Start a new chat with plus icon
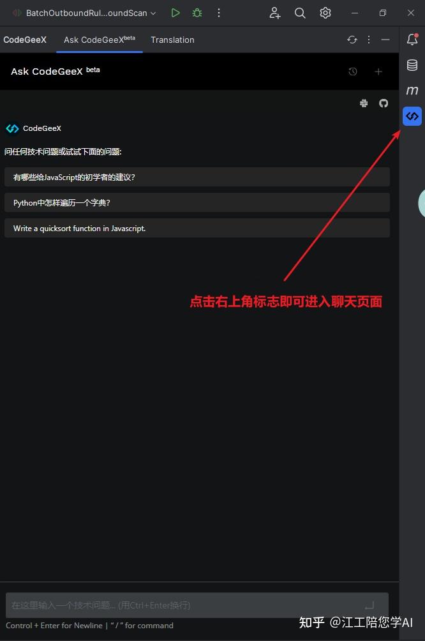The width and height of the screenshot is (425, 641). tap(378, 72)
